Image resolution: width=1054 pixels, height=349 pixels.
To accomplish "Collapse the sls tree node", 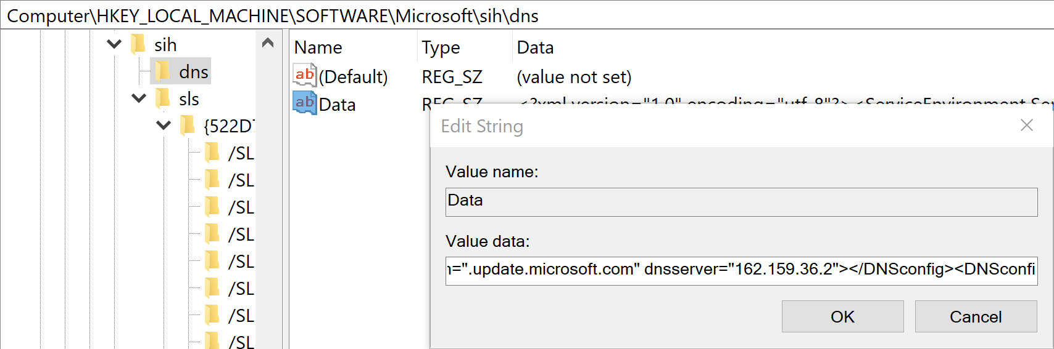I will [x=139, y=98].
